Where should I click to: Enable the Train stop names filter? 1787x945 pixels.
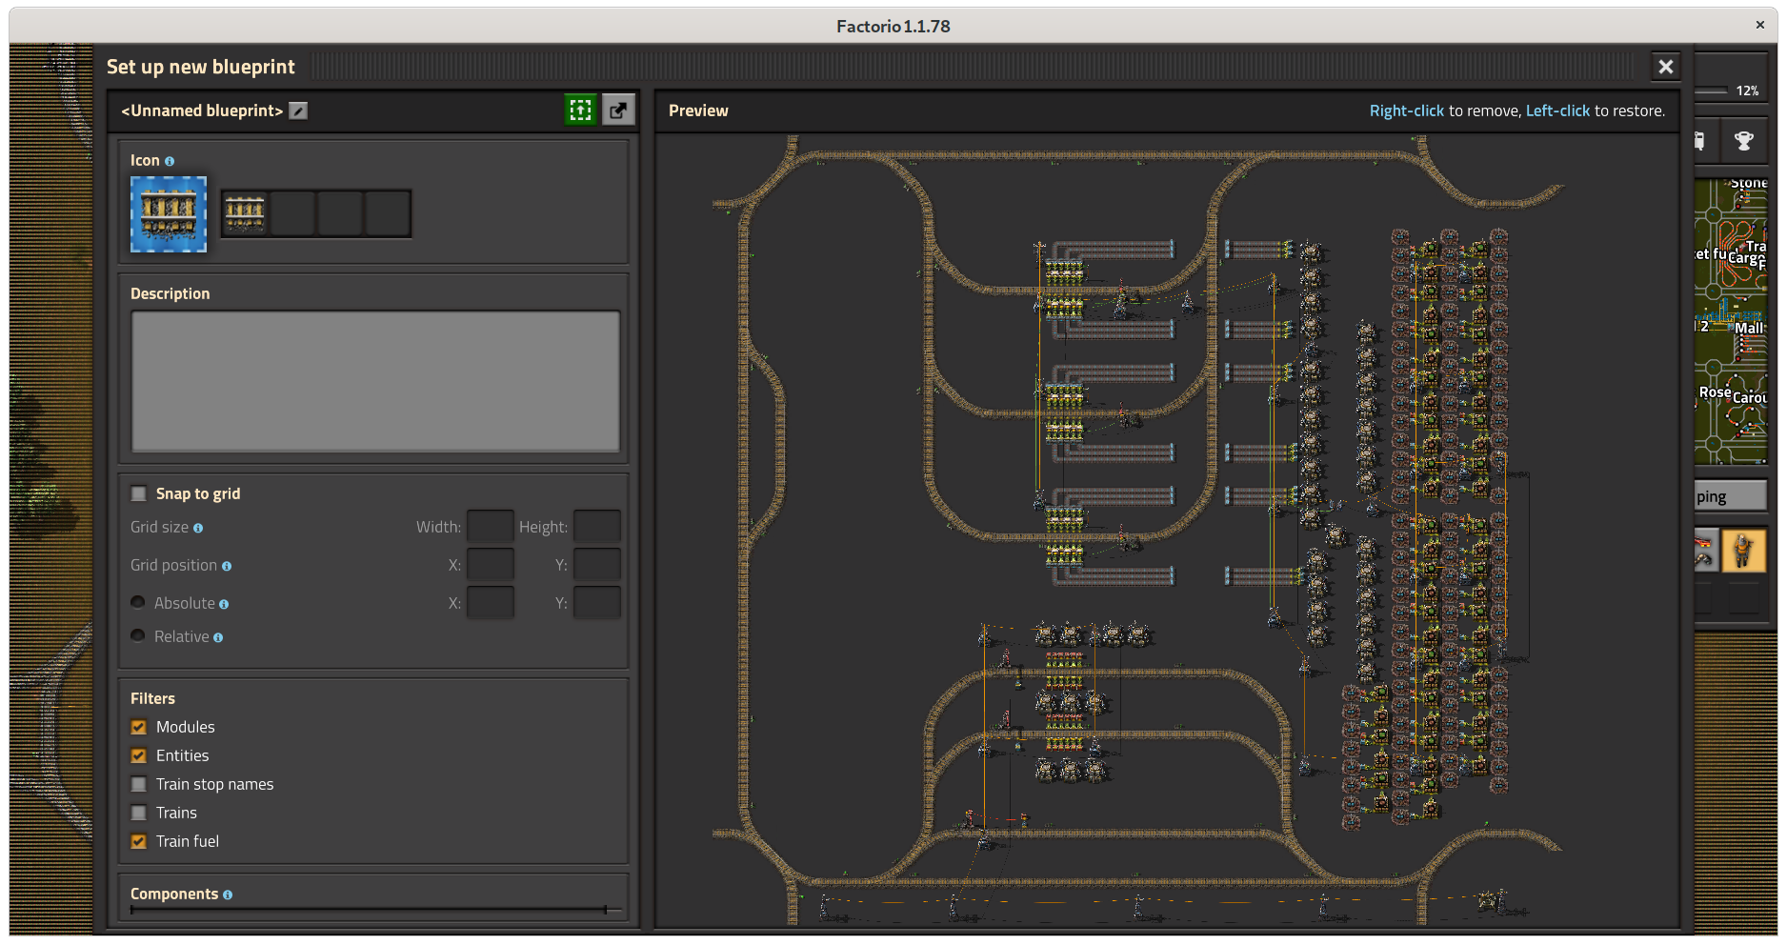[139, 784]
